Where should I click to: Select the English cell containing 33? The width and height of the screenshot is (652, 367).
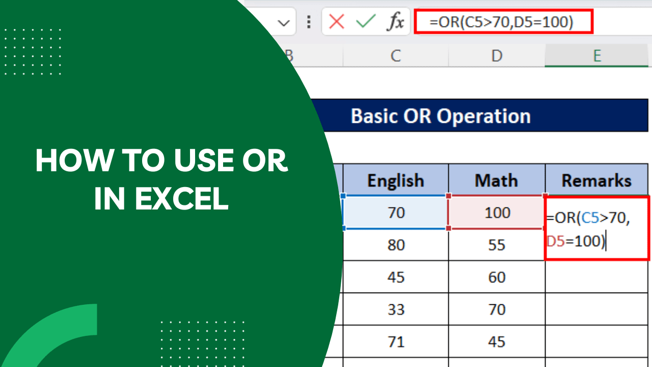pyautogui.click(x=396, y=309)
